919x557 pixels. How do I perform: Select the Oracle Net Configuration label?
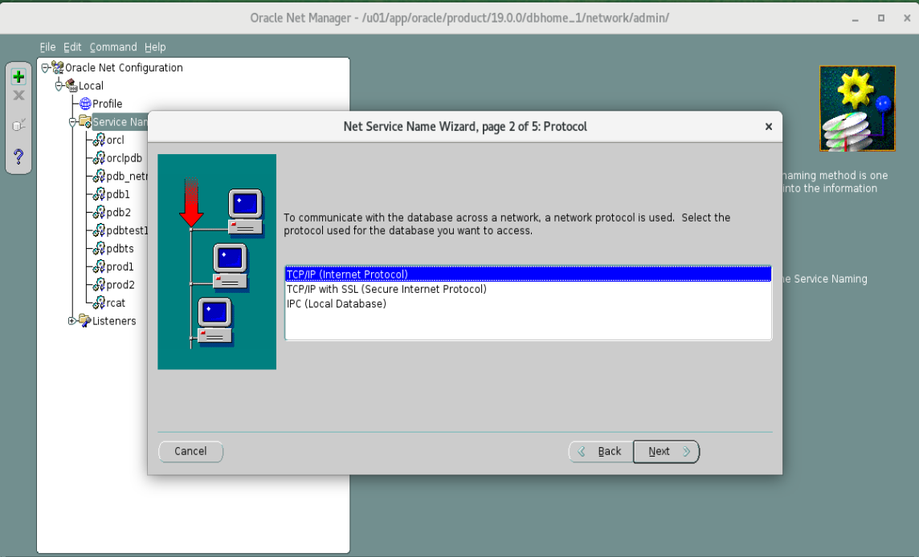(124, 67)
